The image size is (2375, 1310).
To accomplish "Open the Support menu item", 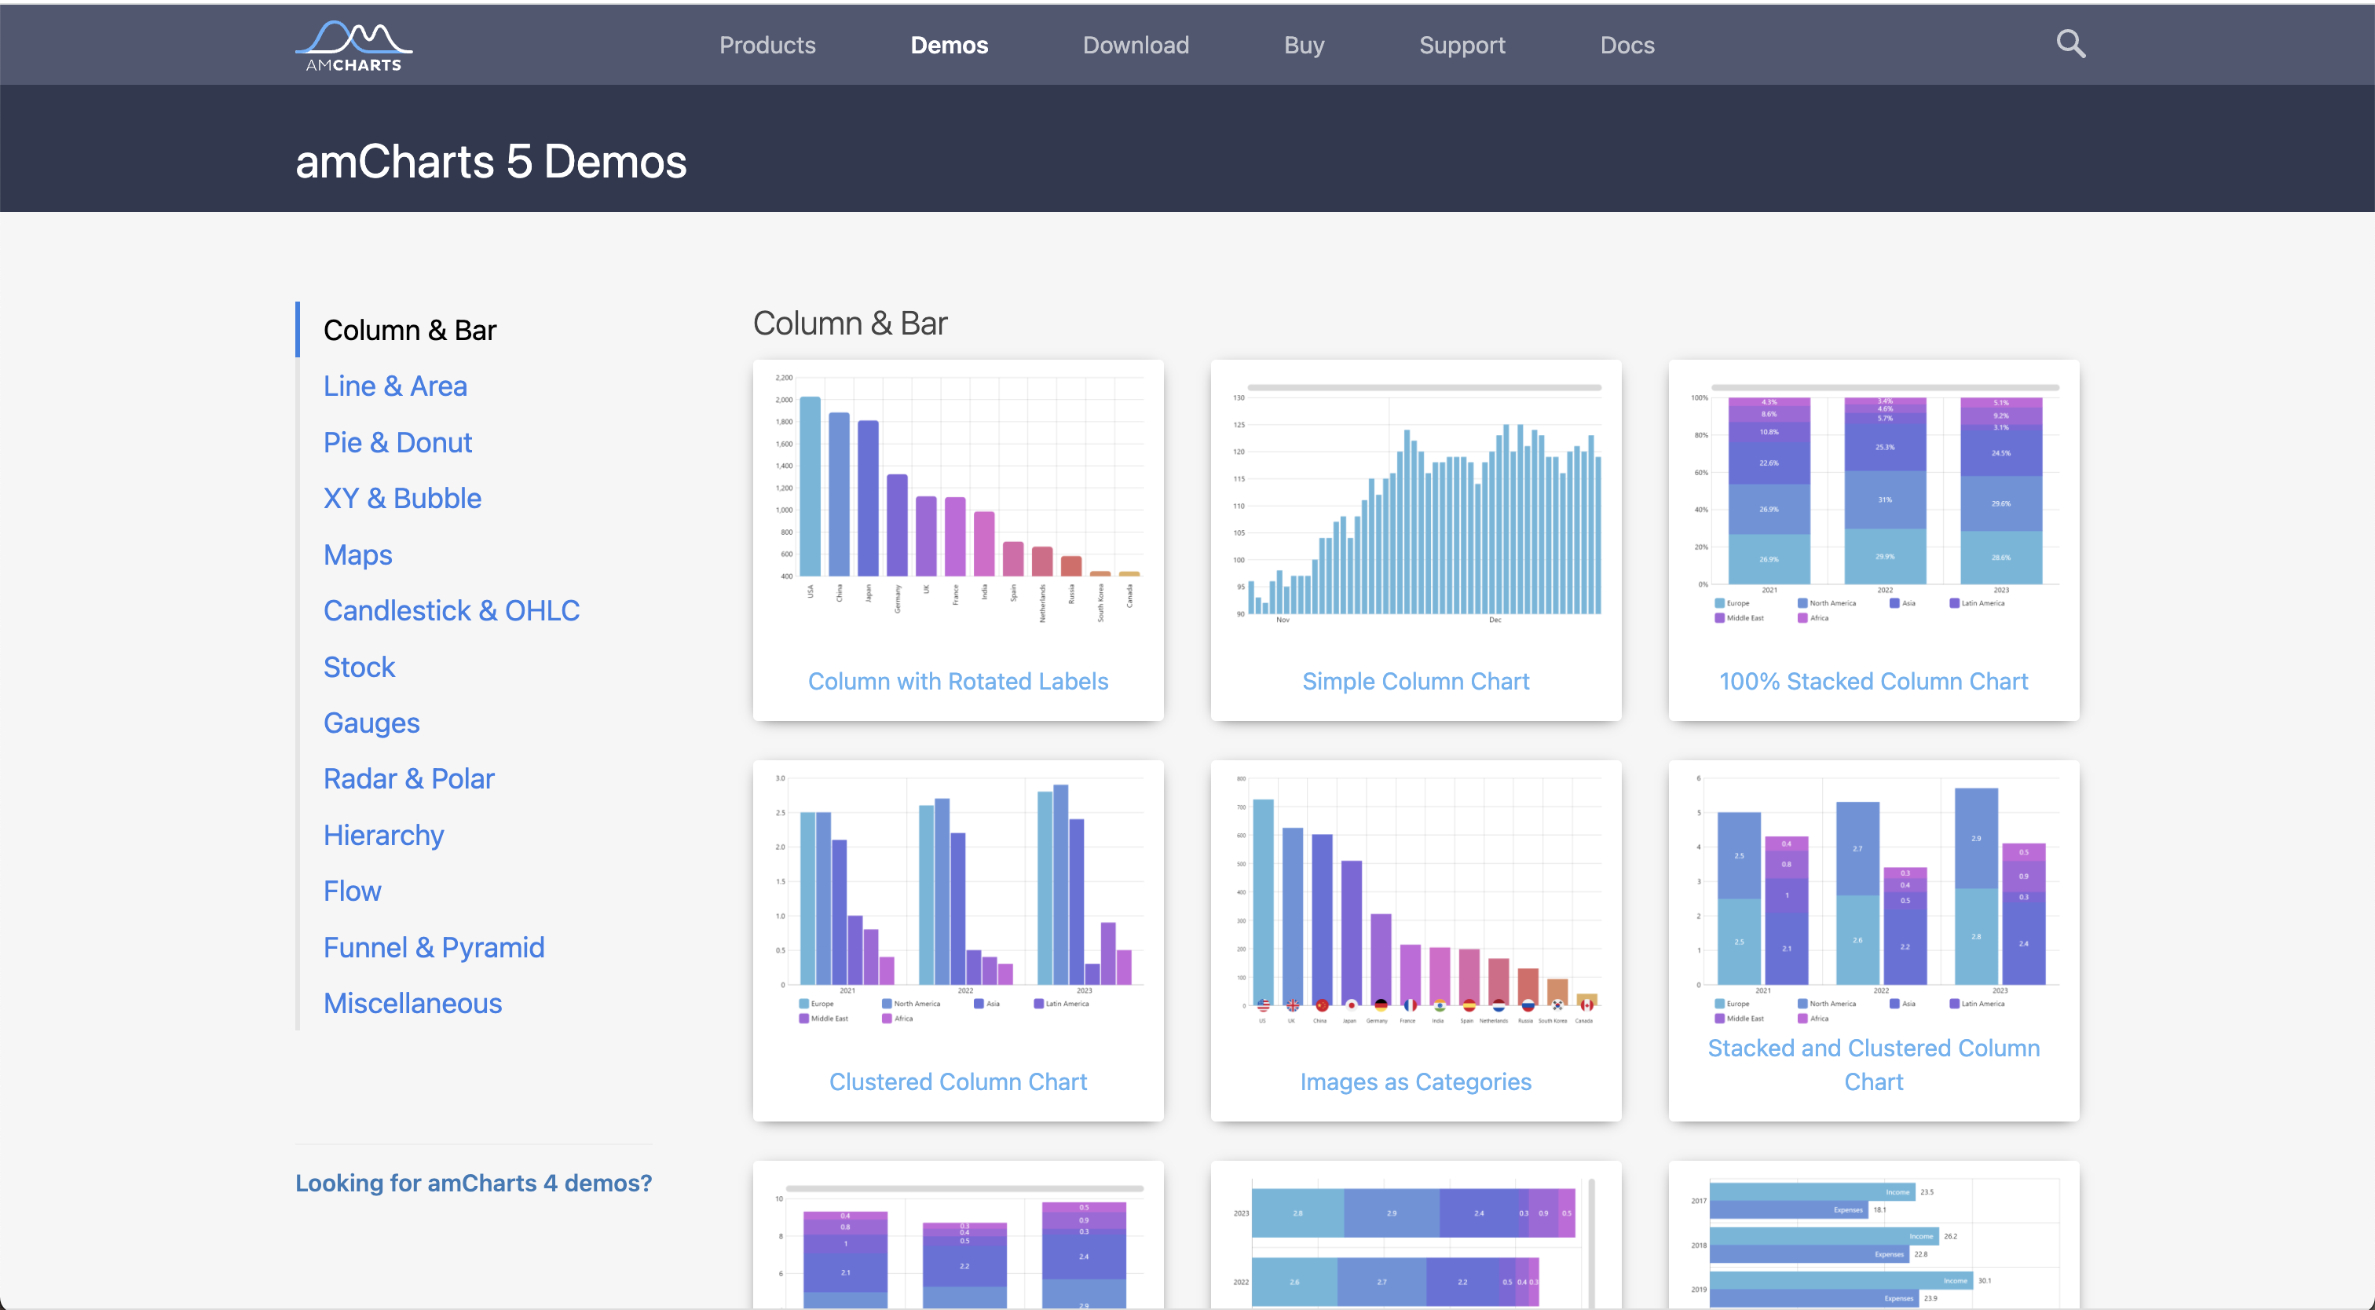I will point(1462,46).
